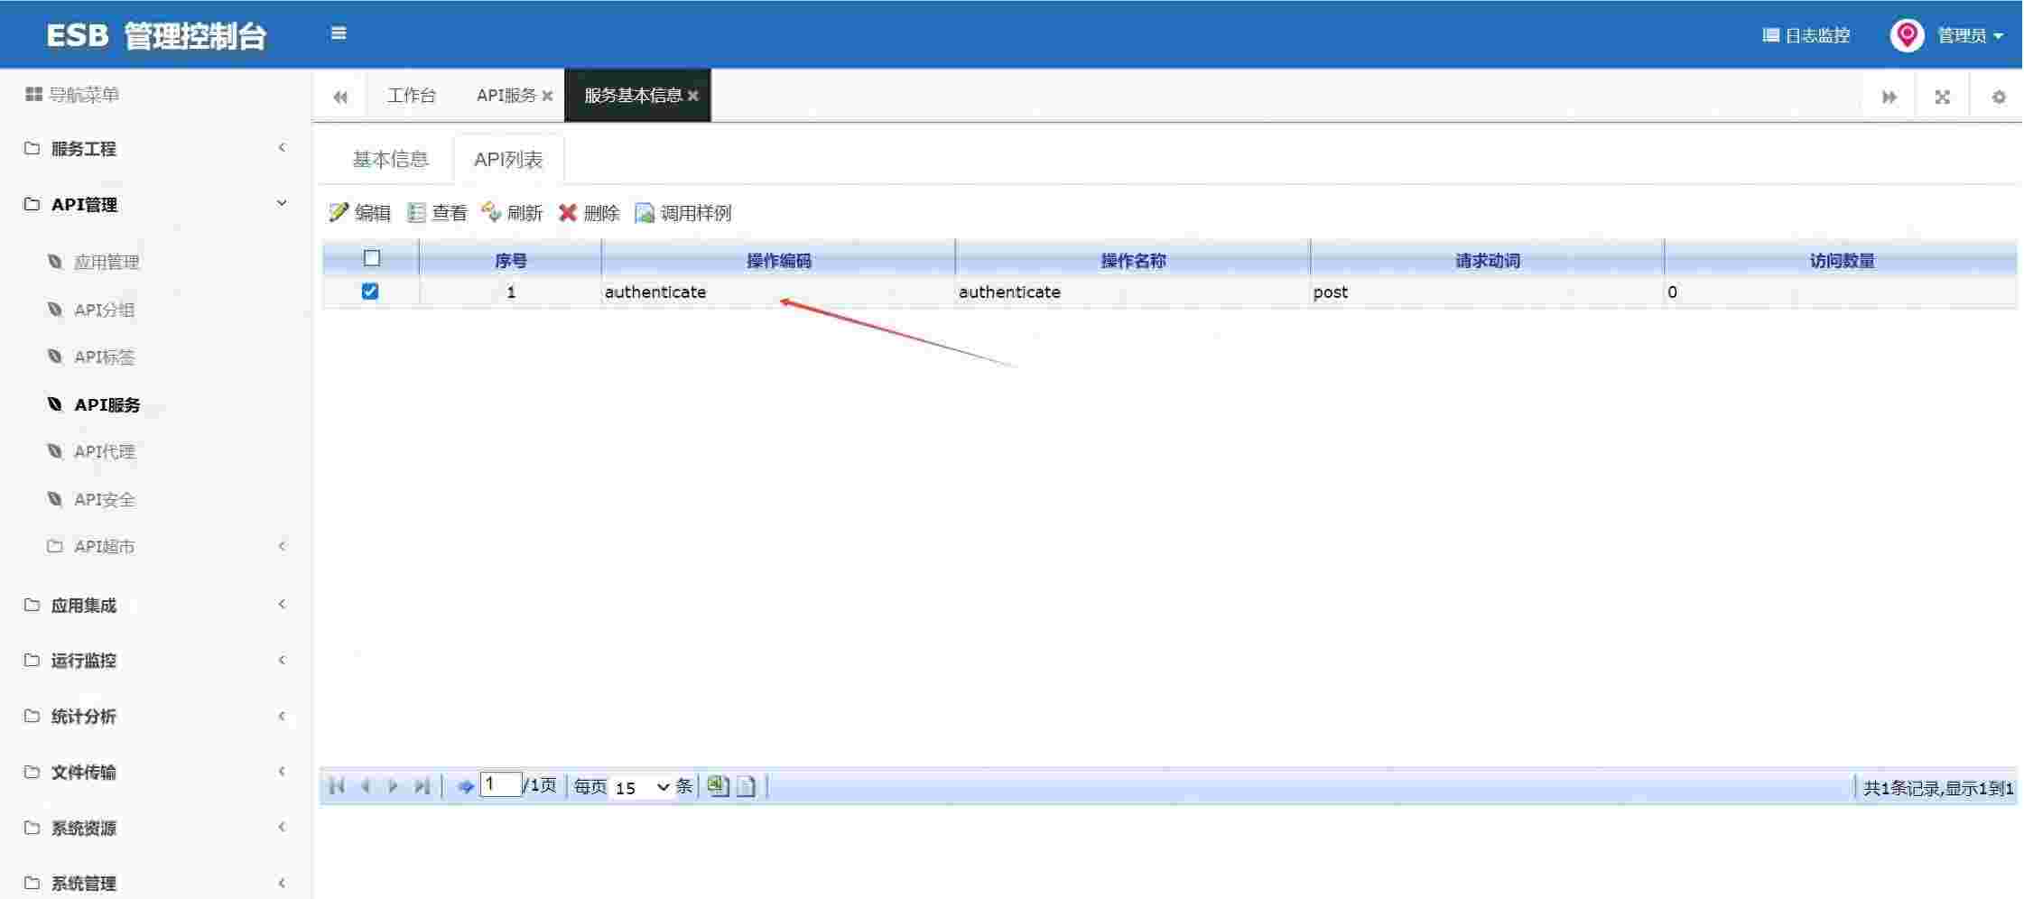Sort by the 访问数量 column header
Screen dimensions: 2024x899
[x=1841, y=261]
